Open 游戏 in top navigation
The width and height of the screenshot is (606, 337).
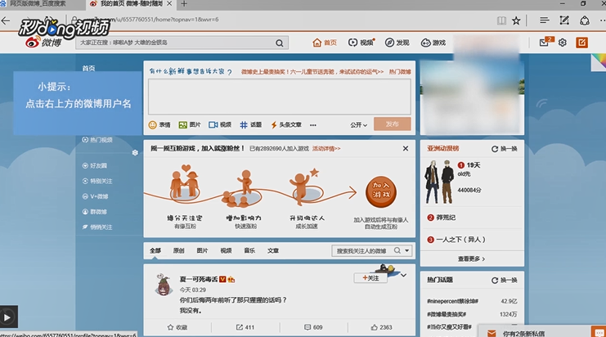pos(433,43)
